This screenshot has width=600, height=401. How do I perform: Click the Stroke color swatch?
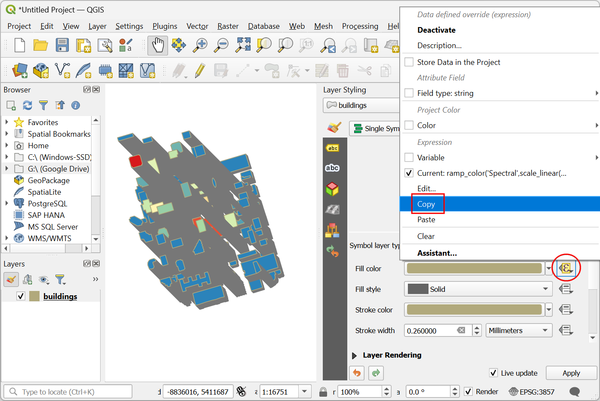point(474,310)
